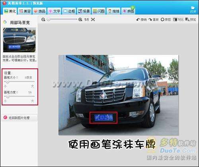199x167 pixels.
Task: Click the fit-to-screen icon
Action: [x=93, y=19]
